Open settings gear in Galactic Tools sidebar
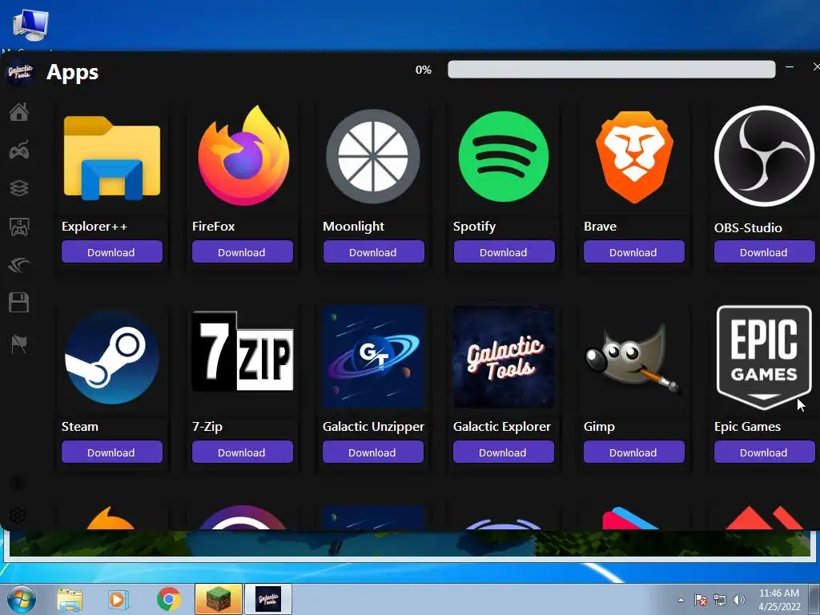 [x=18, y=516]
